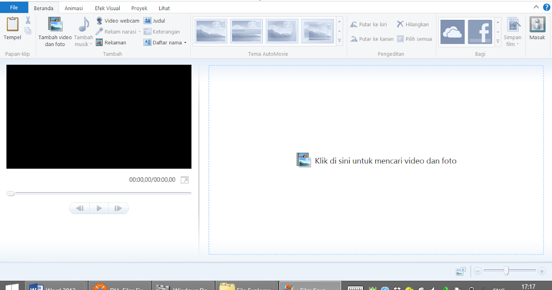Click the Rekaman snapshot button
Viewport: 552px width, 290px height.
point(111,43)
